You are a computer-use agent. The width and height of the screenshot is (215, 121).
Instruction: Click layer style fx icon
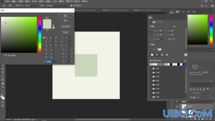(x=192, y=119)
